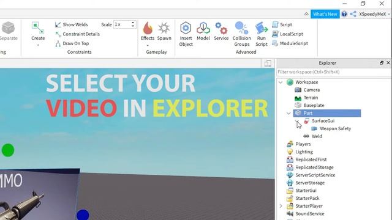Image resolution: width=392 pixels, height=220 pixels.
Task: Select Terrain in Explorer
Action: pos(311,98)
